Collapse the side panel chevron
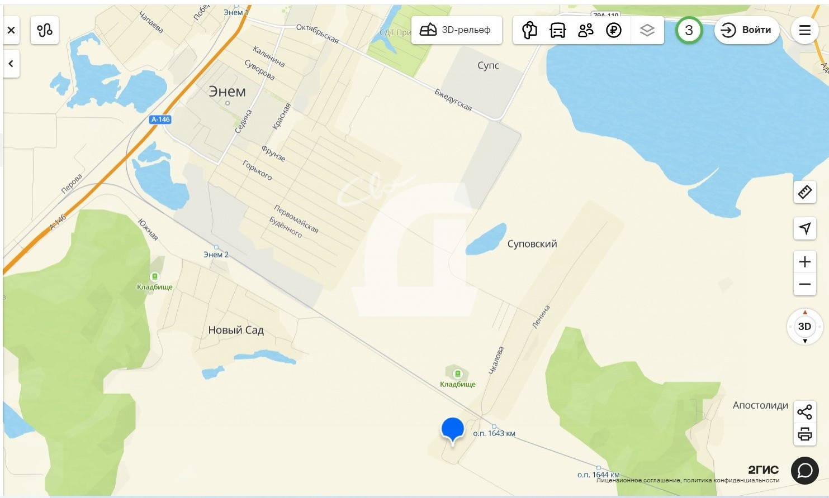This screenshot has width=829, height=498. 11,64
